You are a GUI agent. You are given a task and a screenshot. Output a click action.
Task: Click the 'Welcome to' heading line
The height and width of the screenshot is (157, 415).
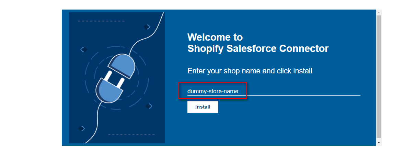point(215,37)
